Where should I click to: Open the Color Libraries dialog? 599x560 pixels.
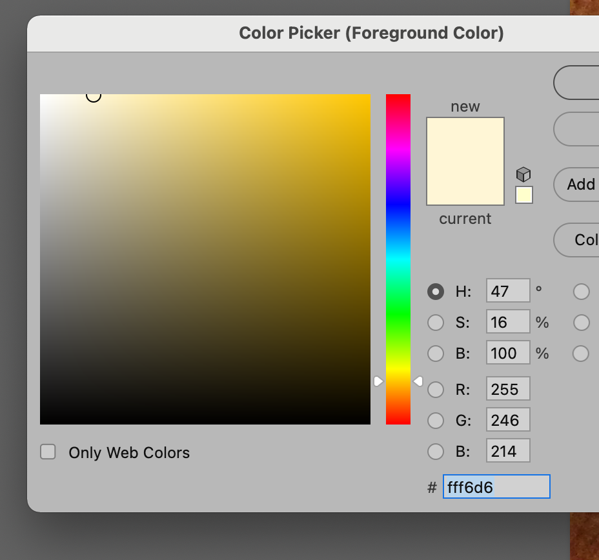pos(583,240)
